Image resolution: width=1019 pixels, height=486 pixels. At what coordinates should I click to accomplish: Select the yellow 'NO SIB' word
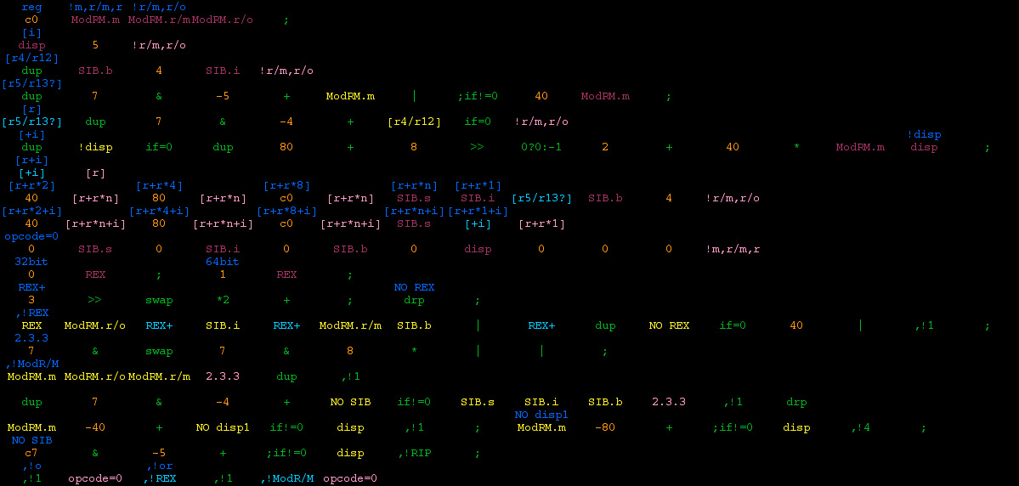click(x=350, y=402)
